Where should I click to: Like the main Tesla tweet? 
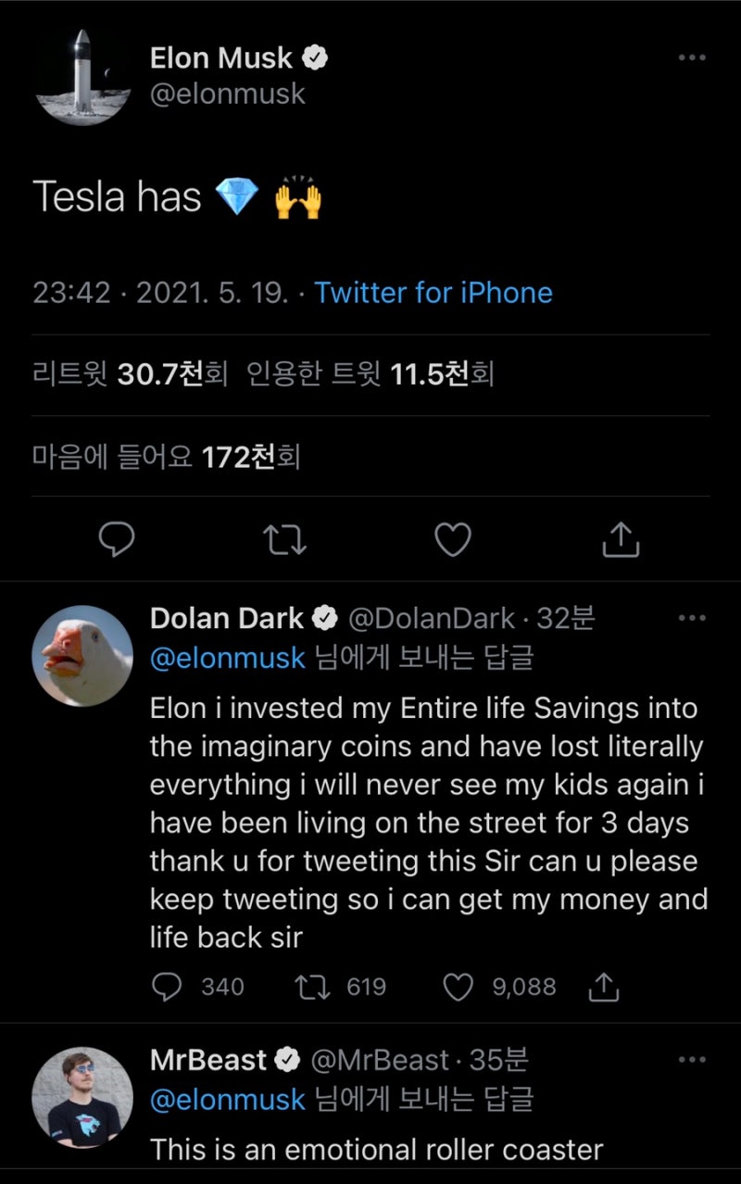453,539
